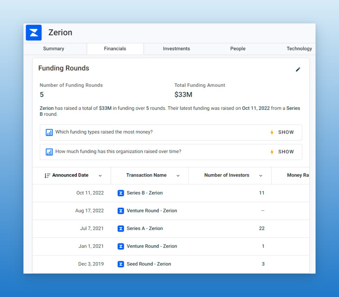Viewport: 339px width, 297px height.
Task: Click the Zerion logo in the header
Action: [34, 33]
